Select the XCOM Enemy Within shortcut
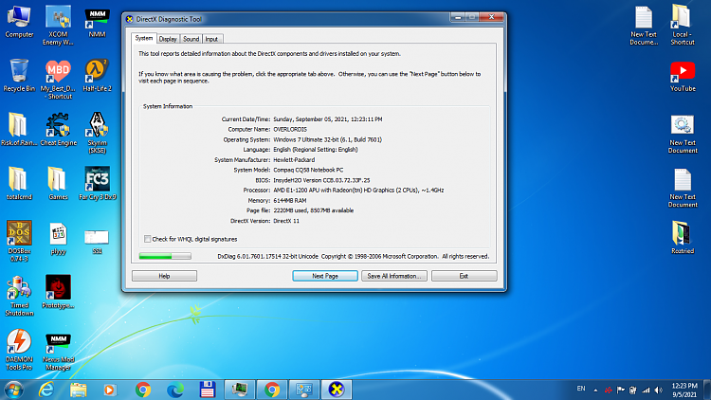 pyautogui.click(x=58, y=26)
